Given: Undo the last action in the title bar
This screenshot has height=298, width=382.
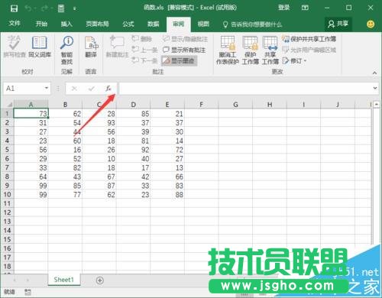Looking at the screenshot, I should [28, 8].
